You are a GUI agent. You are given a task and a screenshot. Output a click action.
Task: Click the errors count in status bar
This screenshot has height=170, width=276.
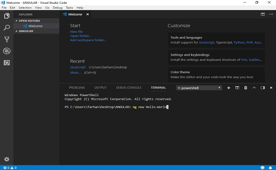[6, 168]
